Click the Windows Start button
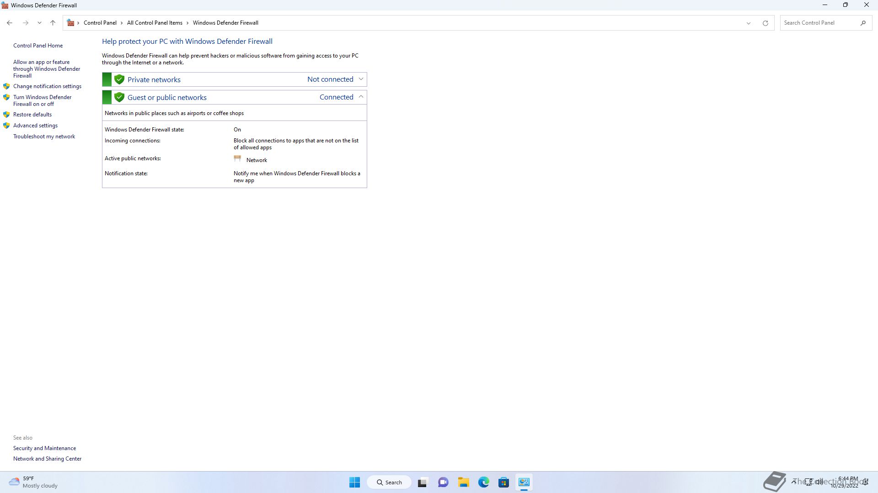Image resolution: width=878 pixels, height=493 pixels. coord(354,482)
